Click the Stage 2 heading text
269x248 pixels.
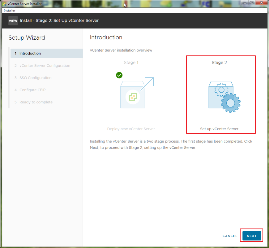pos(219,63)
